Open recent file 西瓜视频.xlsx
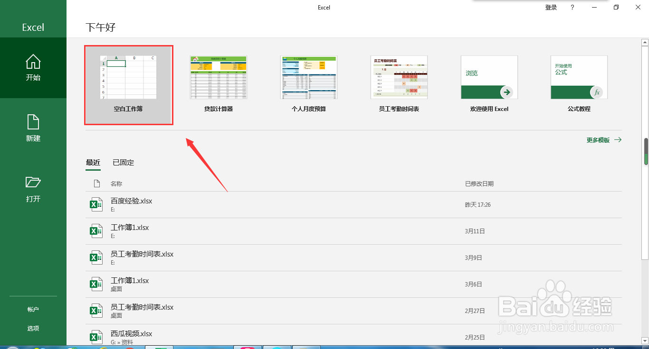 click(x=353, y=335)
